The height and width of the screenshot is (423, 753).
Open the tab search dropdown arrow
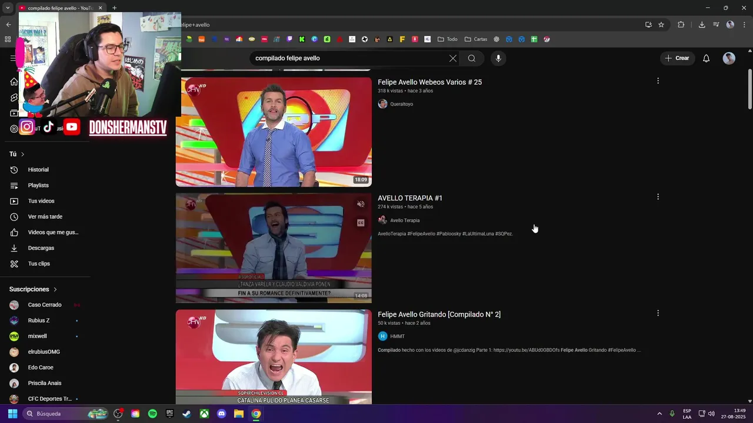[x=8, y=8]
